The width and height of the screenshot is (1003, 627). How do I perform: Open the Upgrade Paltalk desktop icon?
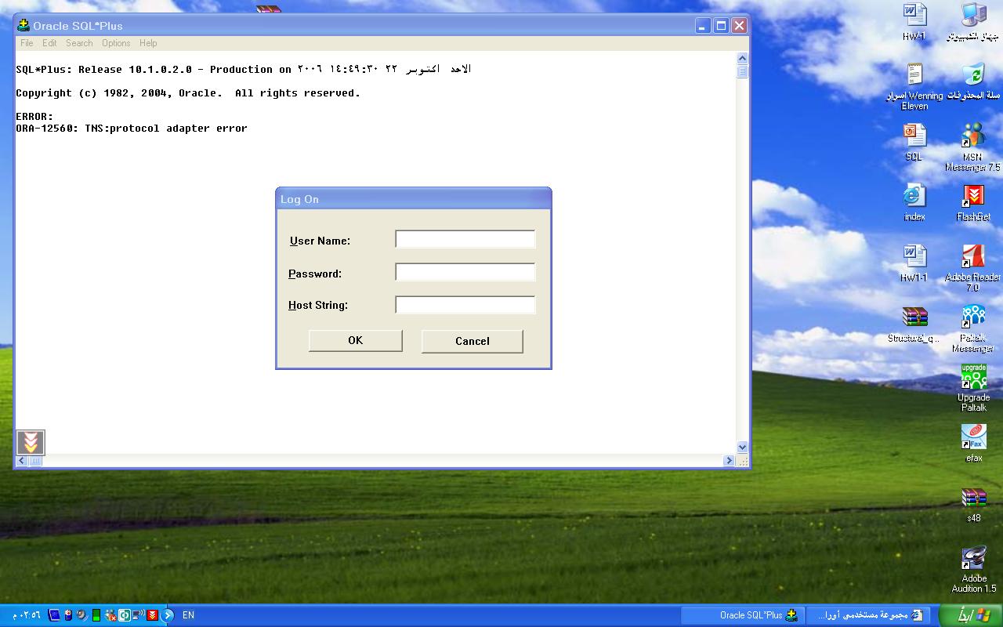coord(973,377)
